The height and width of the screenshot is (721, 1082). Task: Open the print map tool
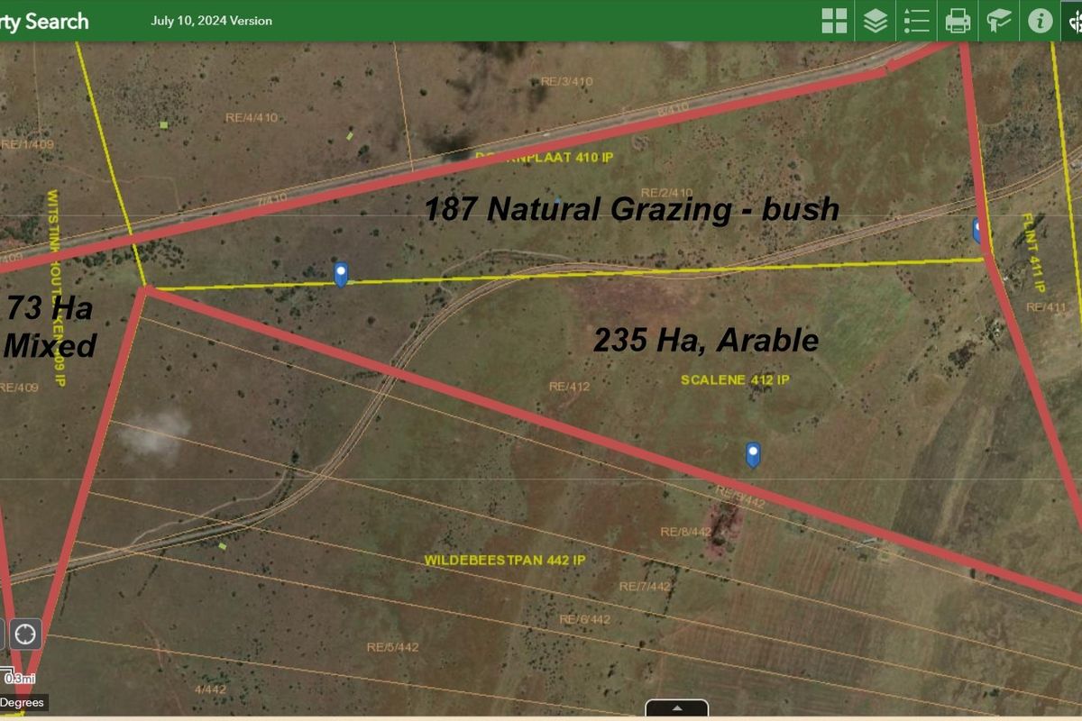click(x=957, y=21)
